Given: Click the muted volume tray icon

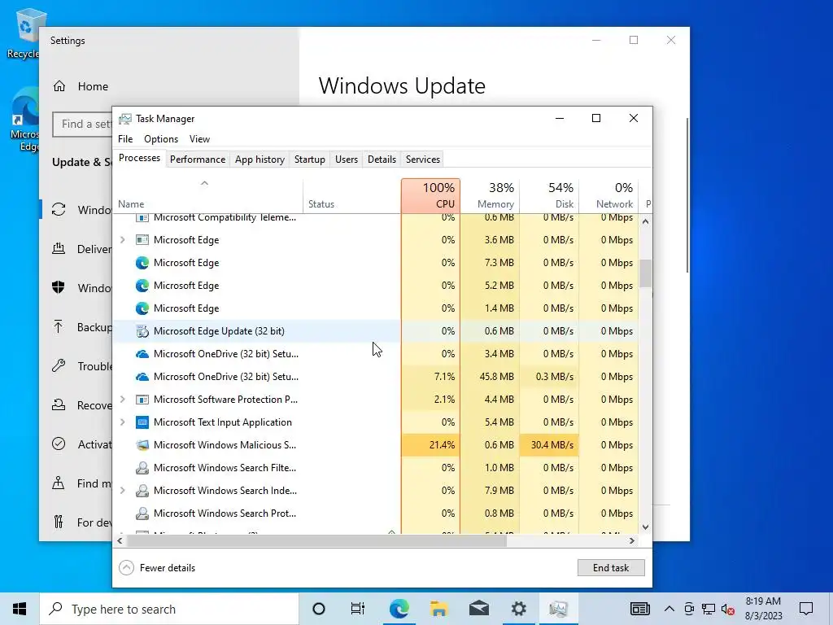Looking at the screenshot, I should (728, 609).
